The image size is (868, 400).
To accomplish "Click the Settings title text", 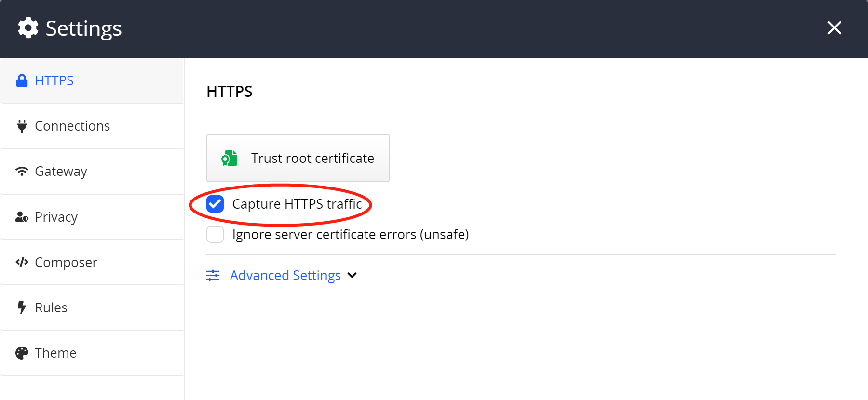I will [x=84, y=28].
